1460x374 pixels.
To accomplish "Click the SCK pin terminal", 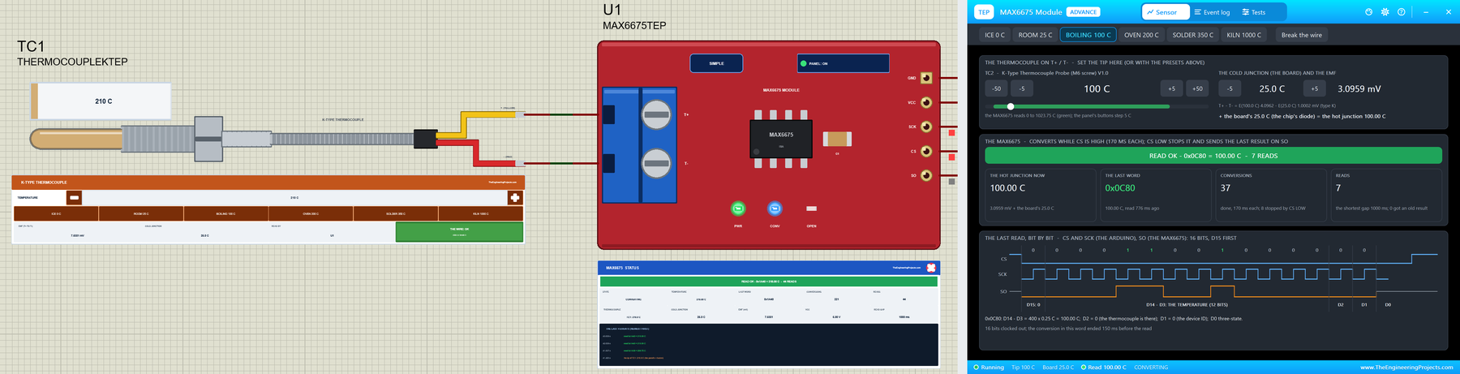I will point(926,127).
